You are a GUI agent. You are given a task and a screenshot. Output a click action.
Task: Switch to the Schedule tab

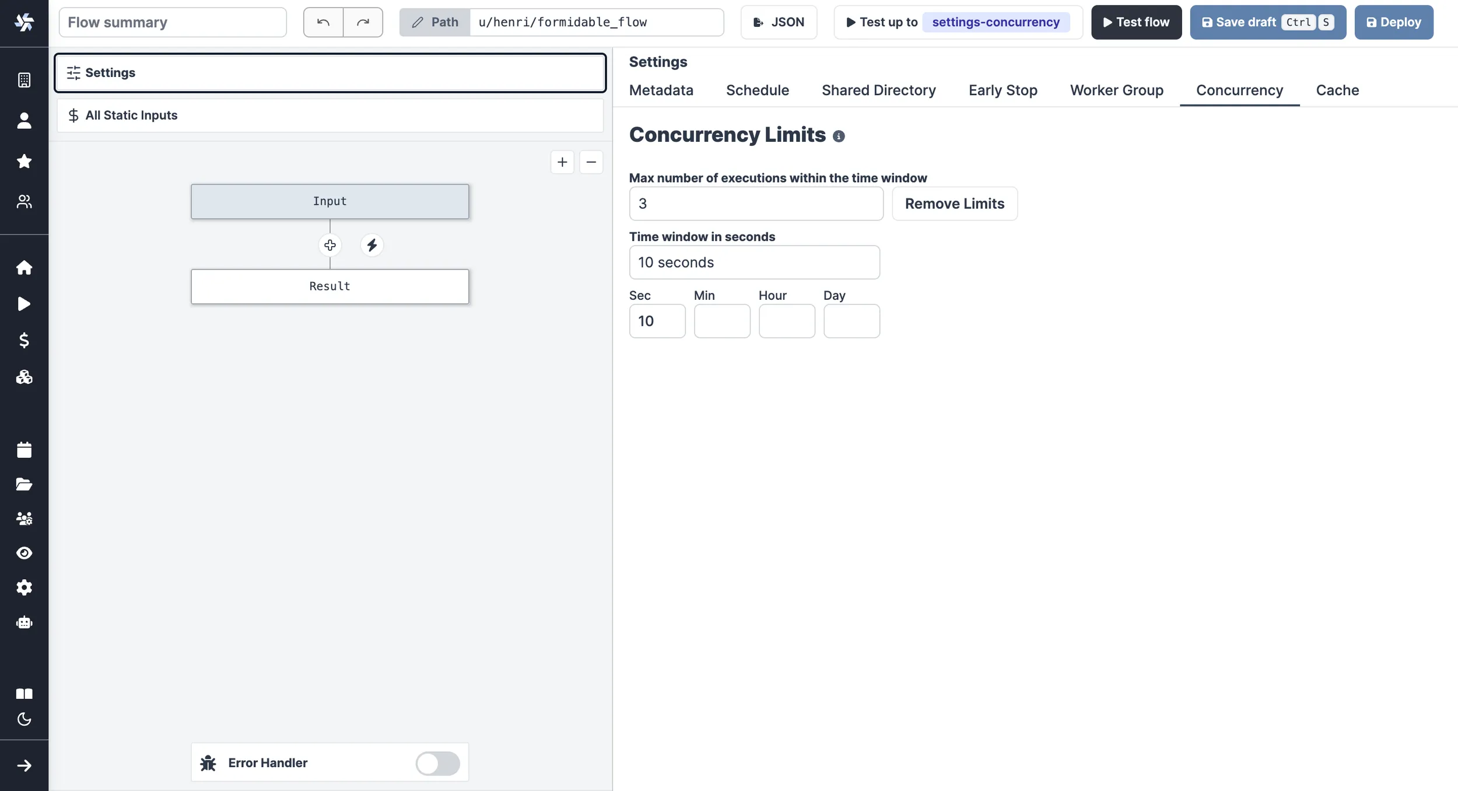pyautogui.click(x=757, y=90)
